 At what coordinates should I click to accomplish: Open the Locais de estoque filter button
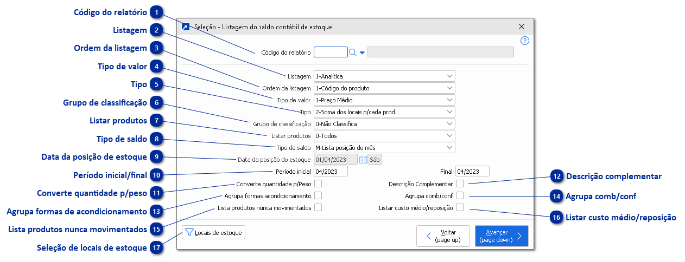pyautogui.click(x=214, y=233)
